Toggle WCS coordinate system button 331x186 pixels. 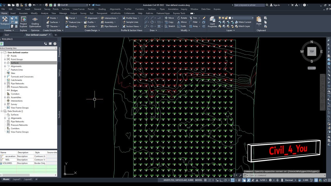(312, 68)
